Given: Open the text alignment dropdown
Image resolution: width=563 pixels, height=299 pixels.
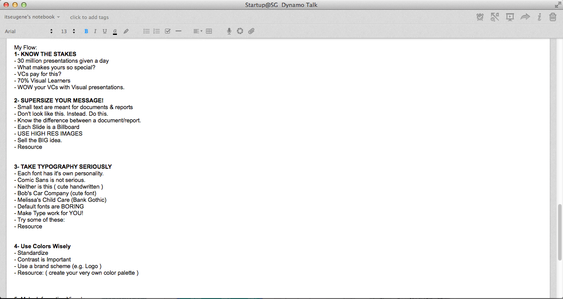Looking at the screenshot, I should tap(198, 31).
